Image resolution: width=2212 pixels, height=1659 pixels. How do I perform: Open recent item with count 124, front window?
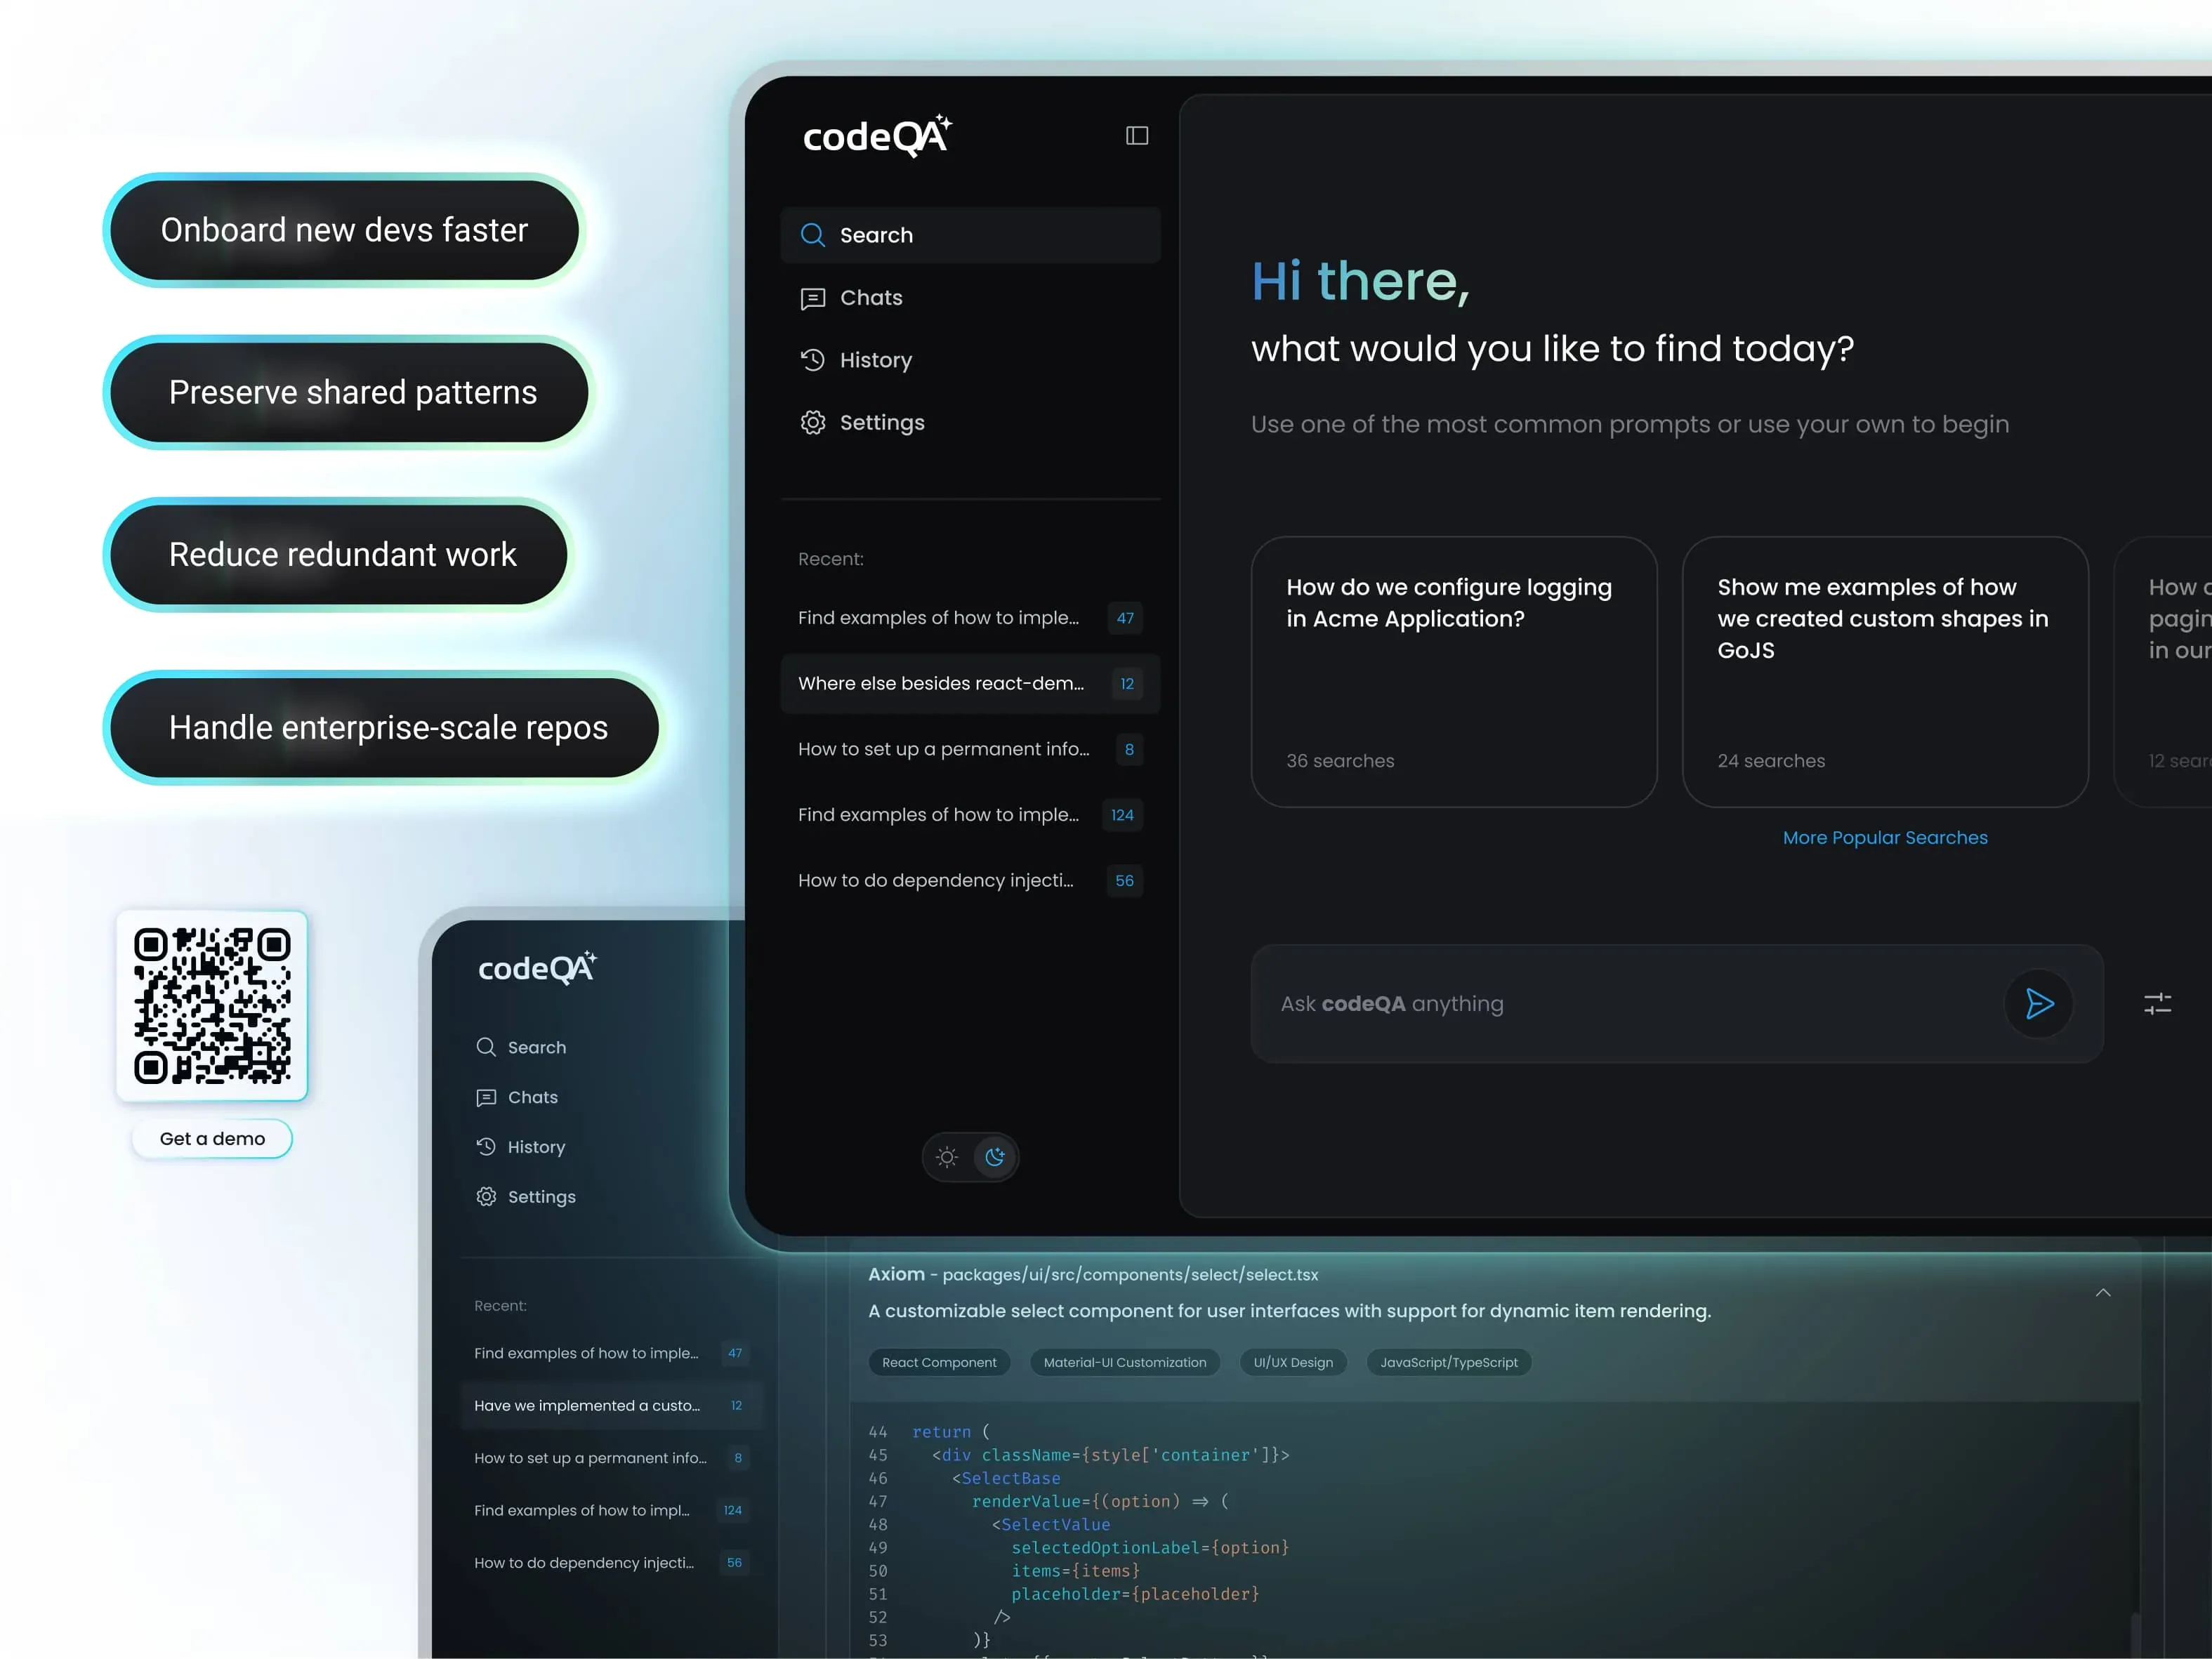[x=970, y=815]
